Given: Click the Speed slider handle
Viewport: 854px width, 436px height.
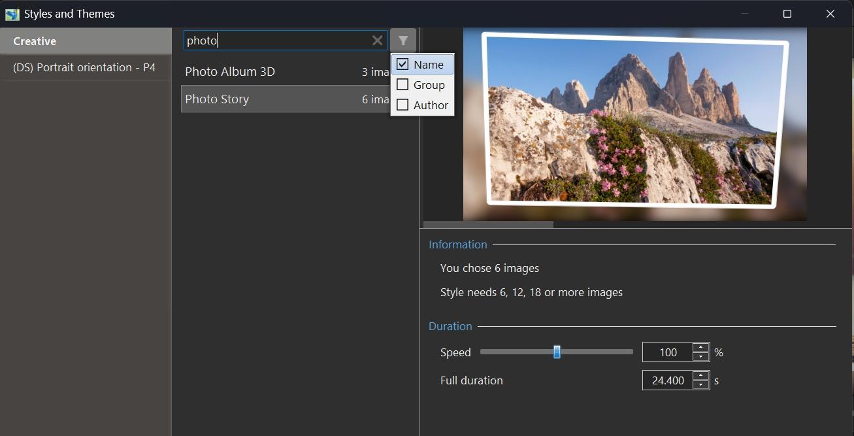Looking at the screenshot, I should [x=557, y=352].
